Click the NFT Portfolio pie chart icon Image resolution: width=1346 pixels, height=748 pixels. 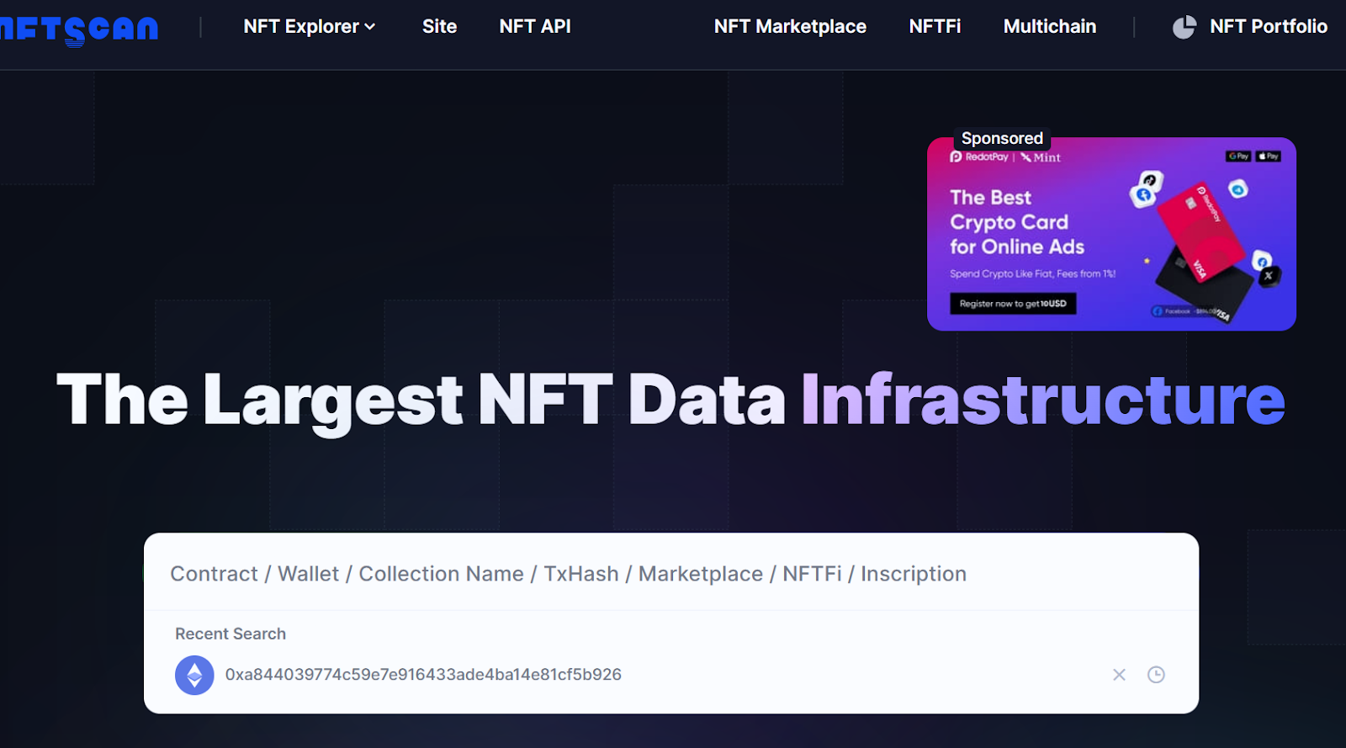click(x=1184, y=27)
